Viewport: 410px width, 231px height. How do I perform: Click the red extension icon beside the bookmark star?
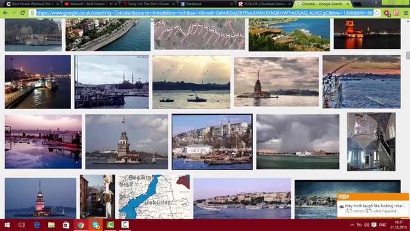tap(386, 13)
